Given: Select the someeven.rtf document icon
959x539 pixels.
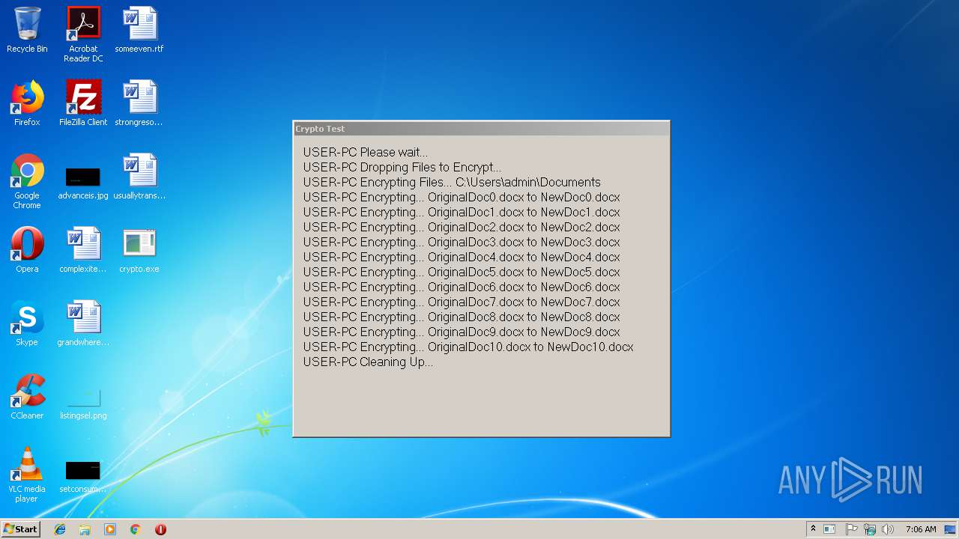Looking at the screenshot, I should click(139, 30).
